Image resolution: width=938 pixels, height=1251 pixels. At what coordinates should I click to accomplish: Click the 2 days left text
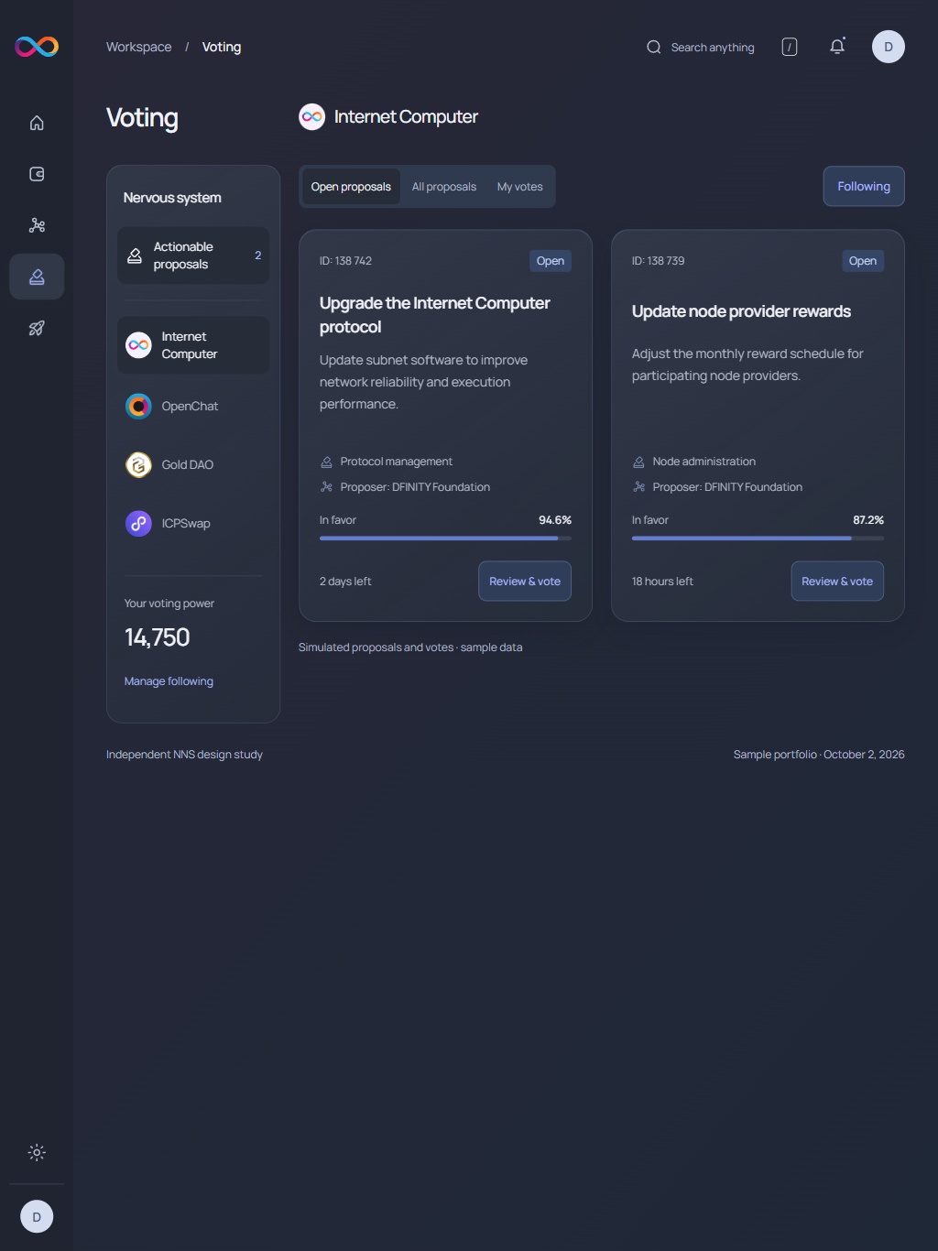345,582
